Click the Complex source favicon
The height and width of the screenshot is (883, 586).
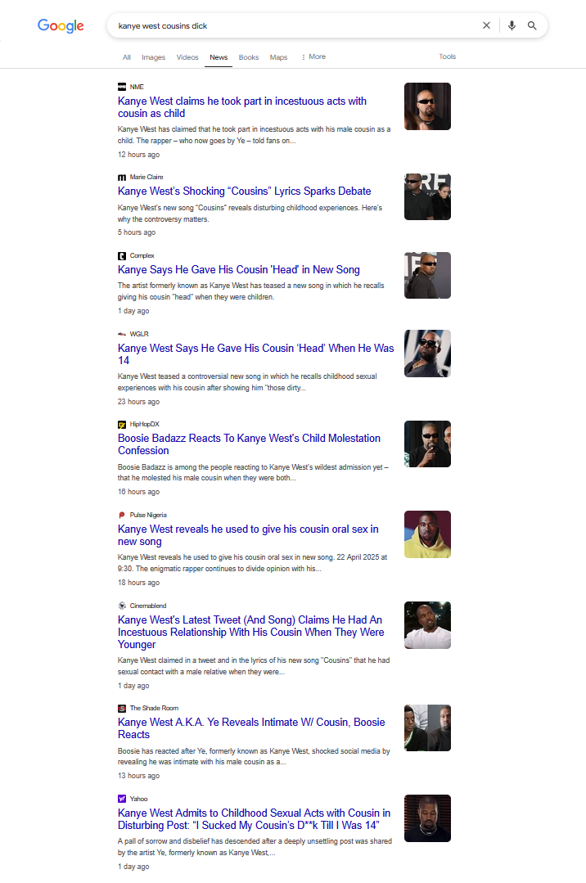[122, 255]
